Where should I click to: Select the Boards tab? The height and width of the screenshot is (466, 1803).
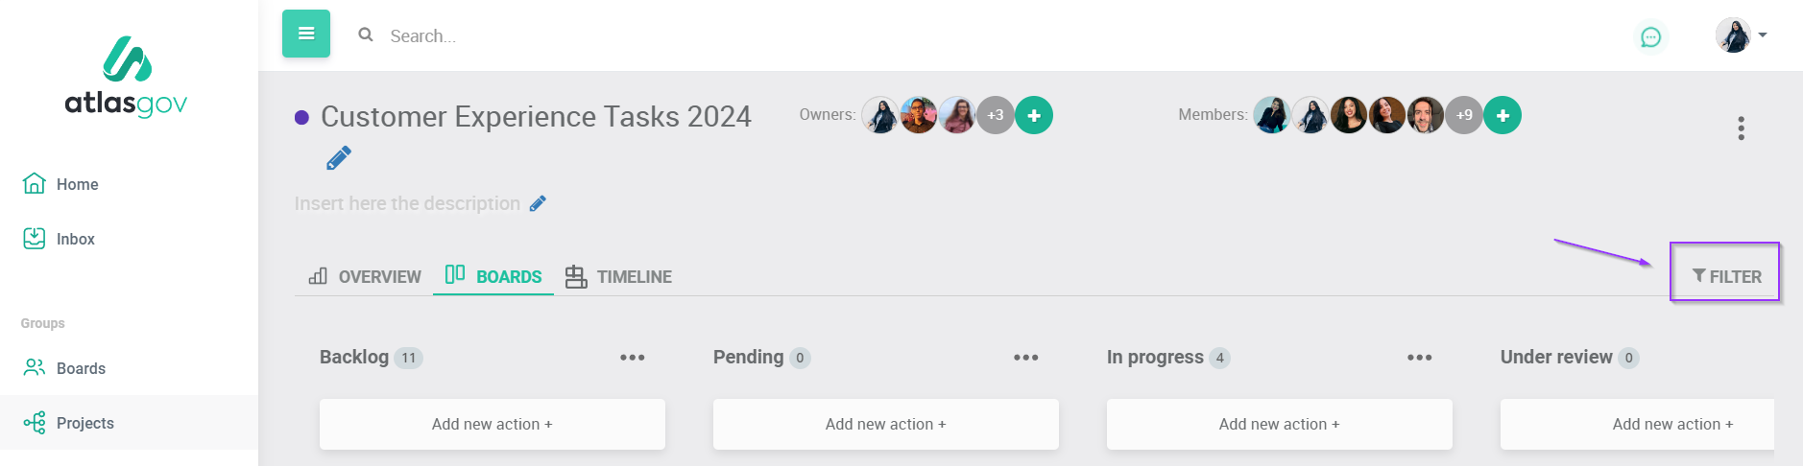coord(493,276)
